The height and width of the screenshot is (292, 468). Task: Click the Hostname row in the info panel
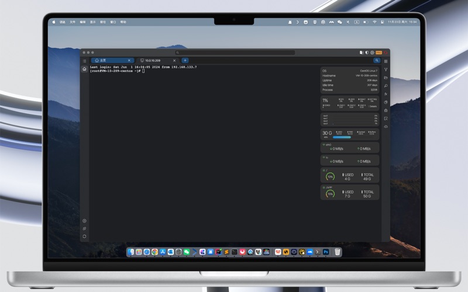(350, 76)
